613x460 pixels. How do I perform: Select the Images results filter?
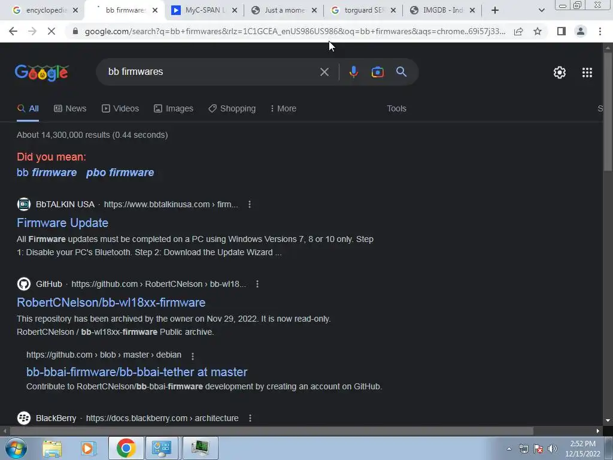[x=174, y=108]
